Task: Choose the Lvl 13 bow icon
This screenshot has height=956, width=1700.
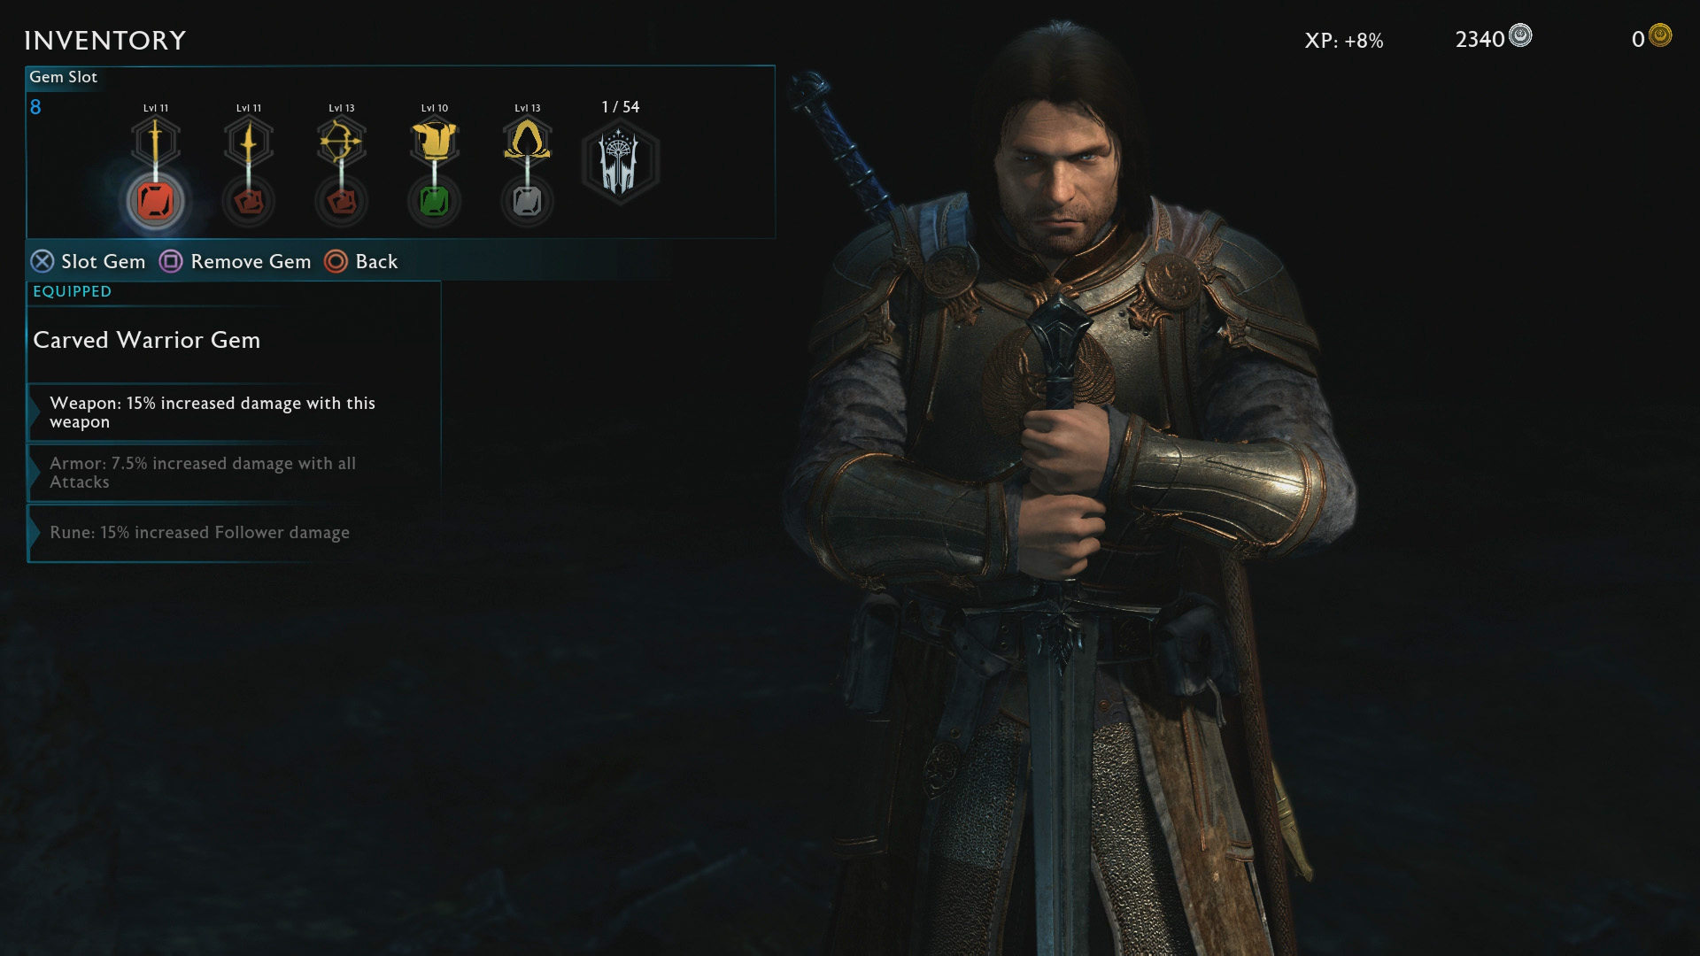Action: (341, 142)
